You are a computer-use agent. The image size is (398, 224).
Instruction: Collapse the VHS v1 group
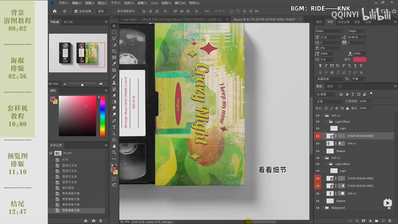(323, 115)
